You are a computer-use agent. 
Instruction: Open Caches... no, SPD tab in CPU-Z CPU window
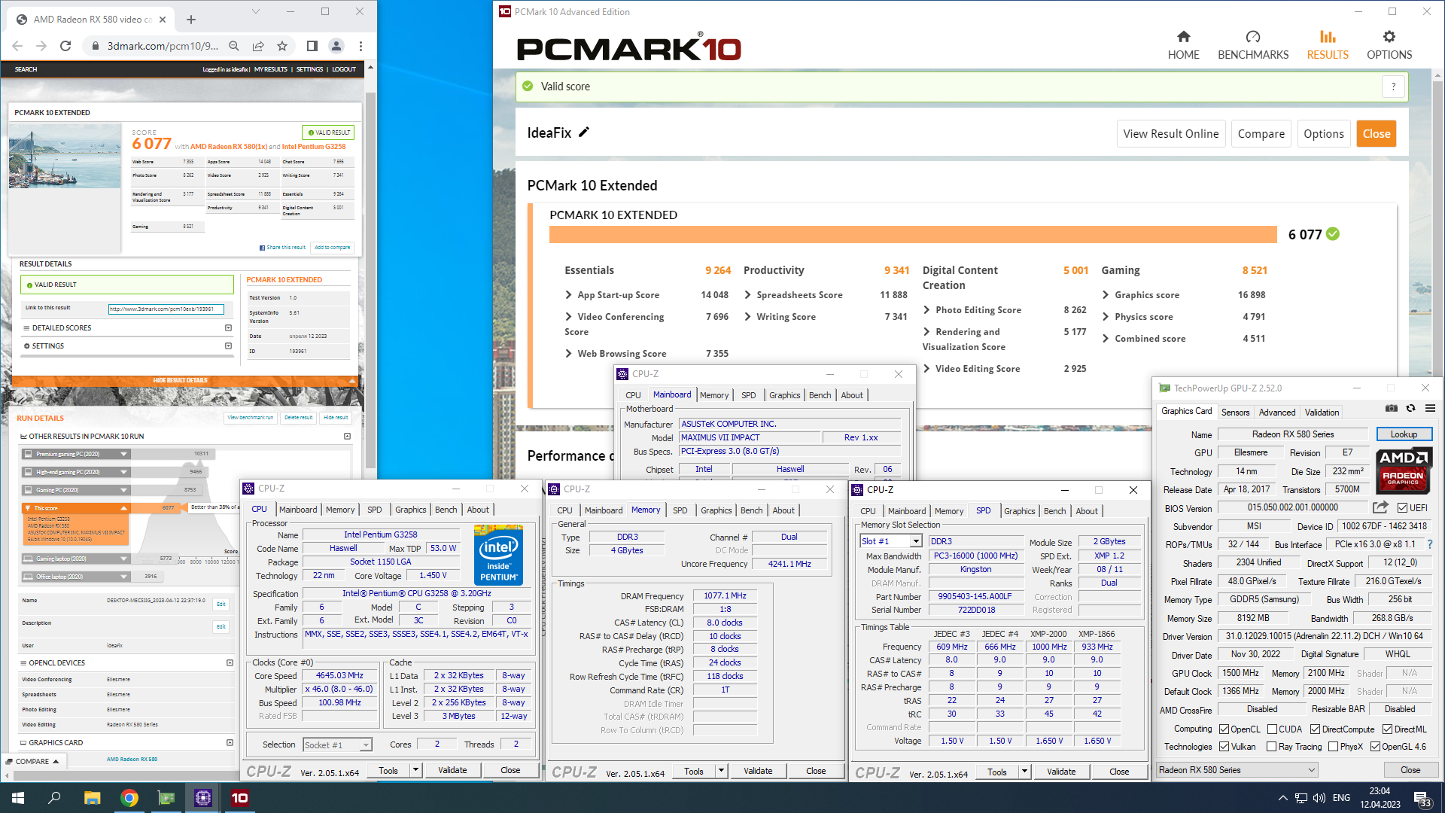tap(374, 510)
